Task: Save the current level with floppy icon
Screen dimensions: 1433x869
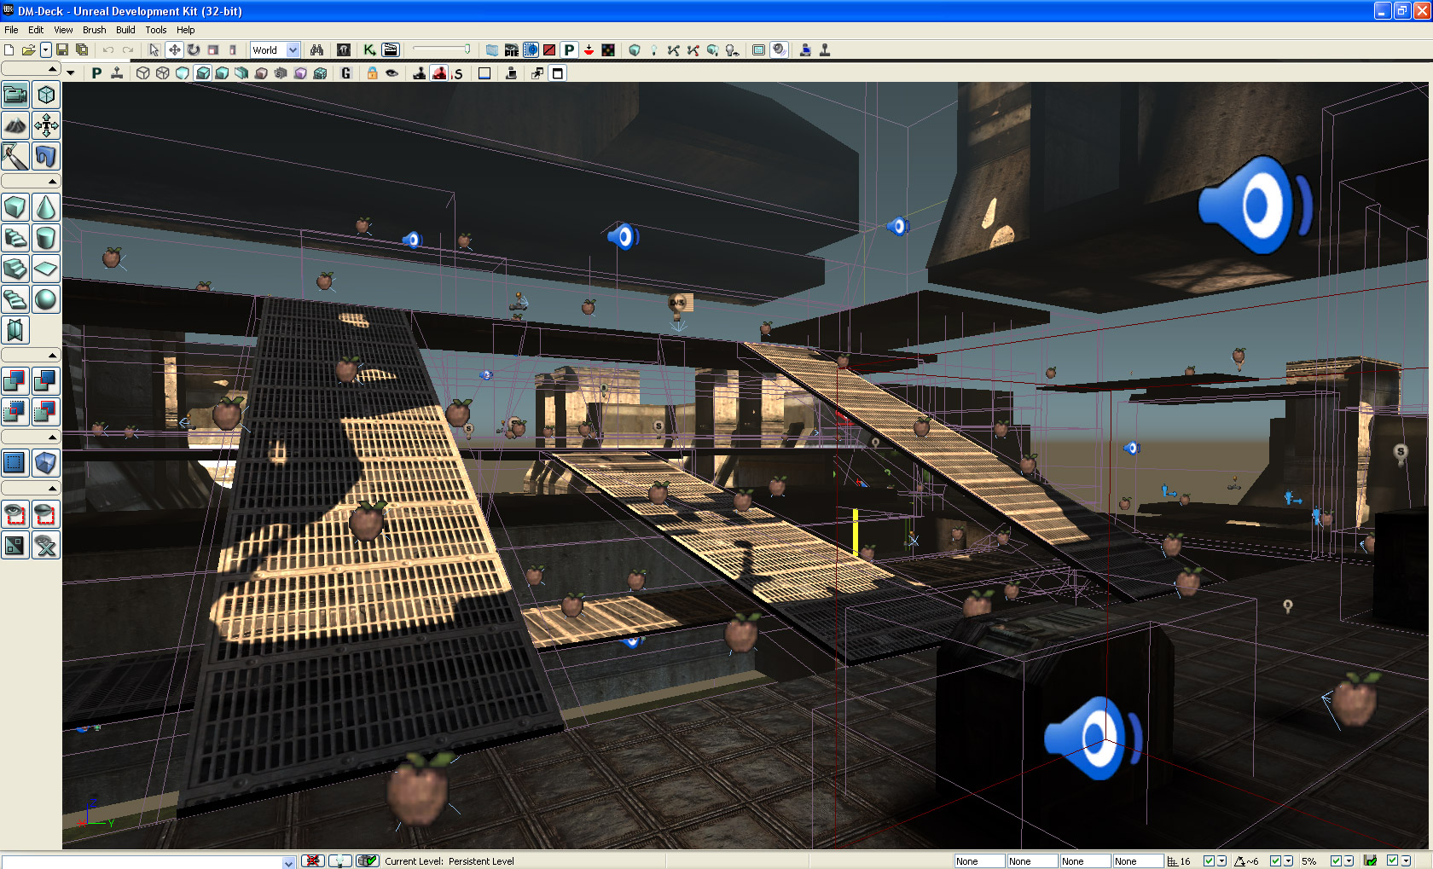Action: point(62,49)
